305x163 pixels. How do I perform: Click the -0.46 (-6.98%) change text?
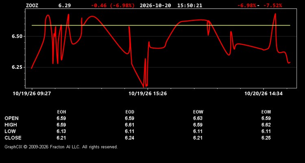tap(113, 5)
